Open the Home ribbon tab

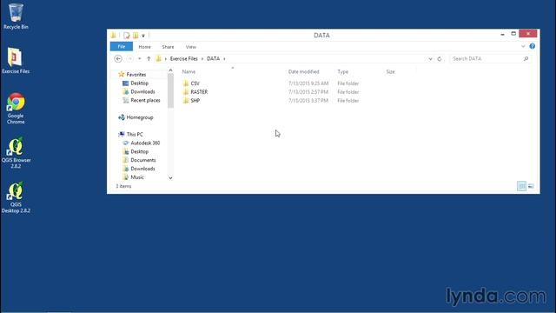[x=145, y=47]
